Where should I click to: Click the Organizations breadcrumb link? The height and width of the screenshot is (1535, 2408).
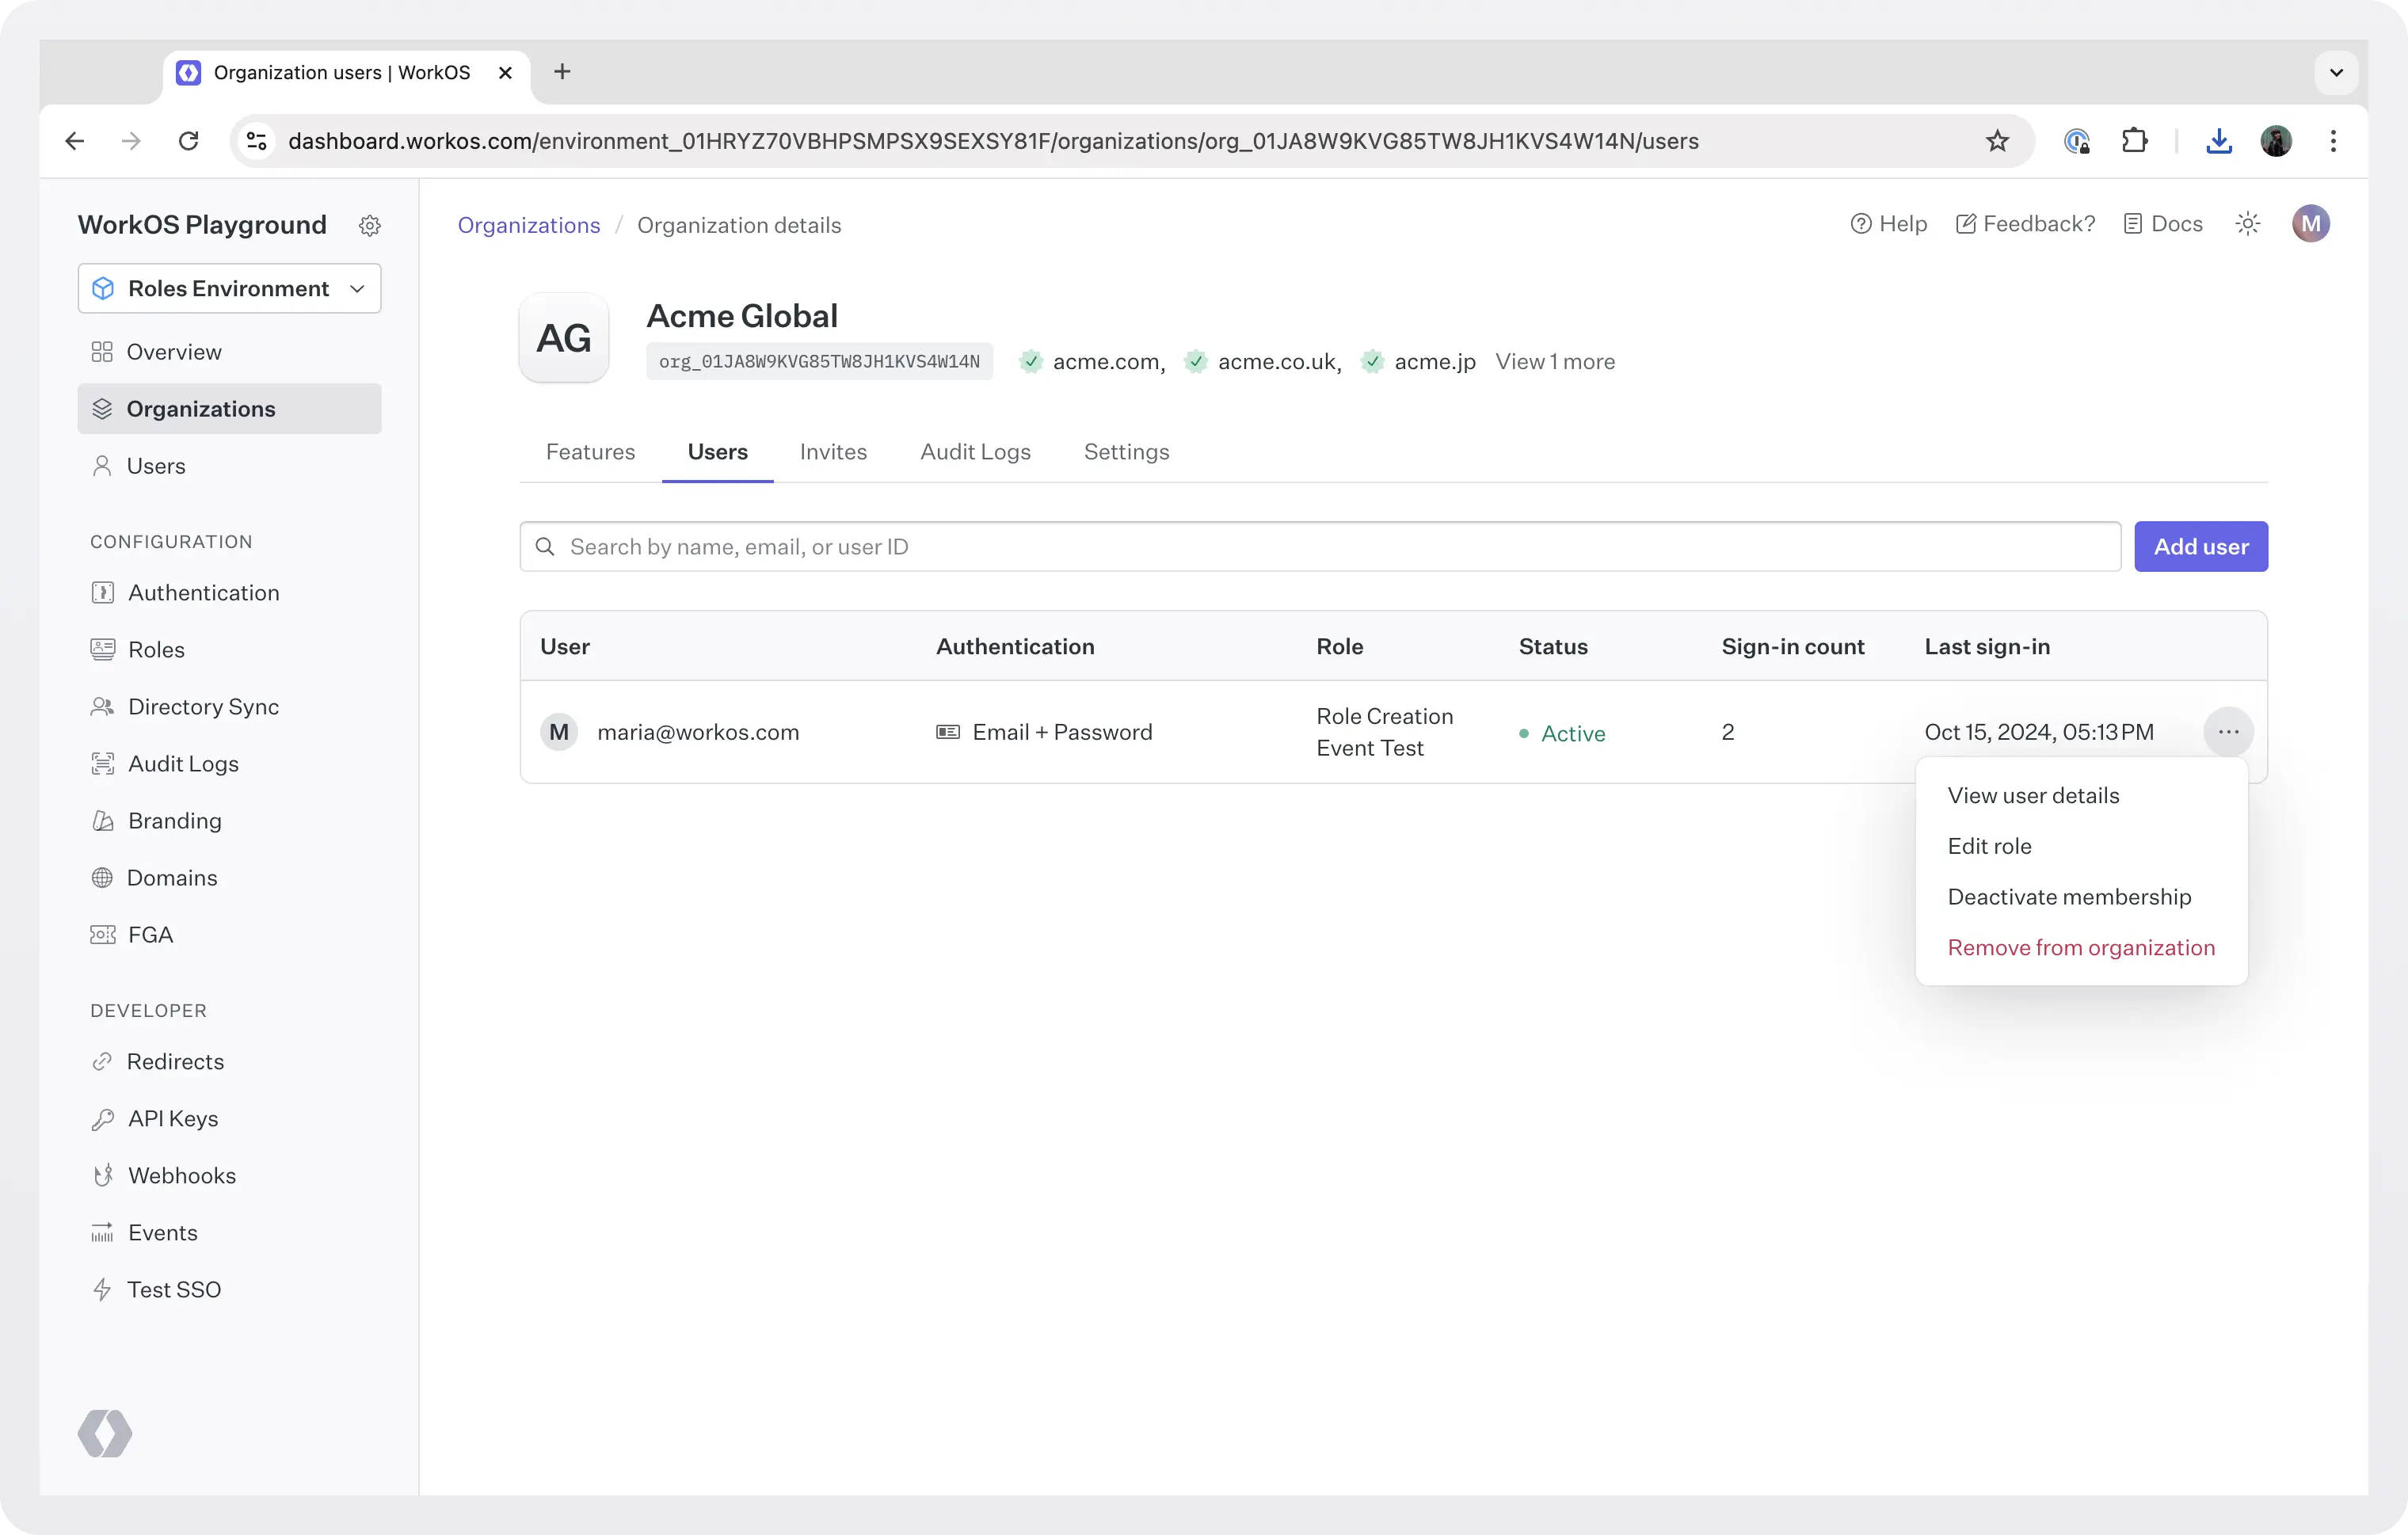coord(529,225)
